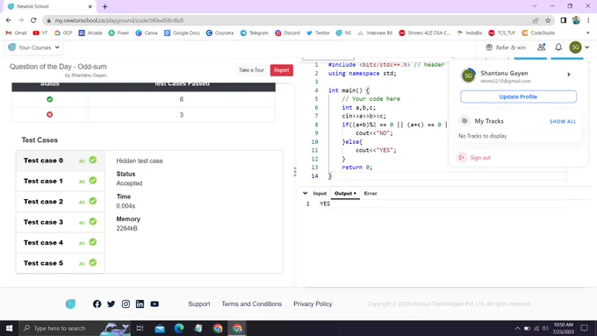This screenshot has height=336, width=597.
Task: Click the share page icon in address bar
Action: click(536, 20)
